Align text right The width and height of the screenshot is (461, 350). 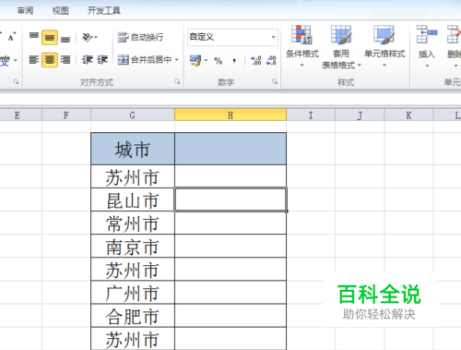point(65,59)
